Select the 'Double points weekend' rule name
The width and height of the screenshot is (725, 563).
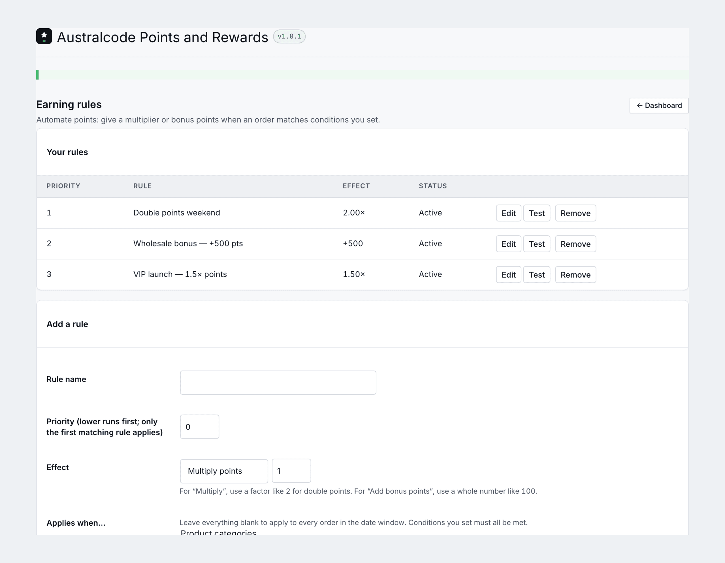tap(177, 212)
